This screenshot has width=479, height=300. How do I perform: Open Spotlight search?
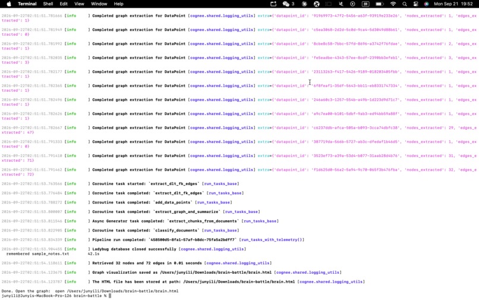point(405,4)
